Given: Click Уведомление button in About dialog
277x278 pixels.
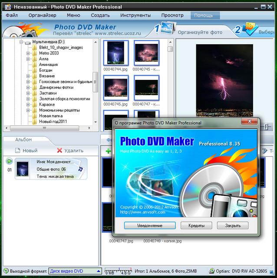Looking at the screenshot, I should point(150,225).
